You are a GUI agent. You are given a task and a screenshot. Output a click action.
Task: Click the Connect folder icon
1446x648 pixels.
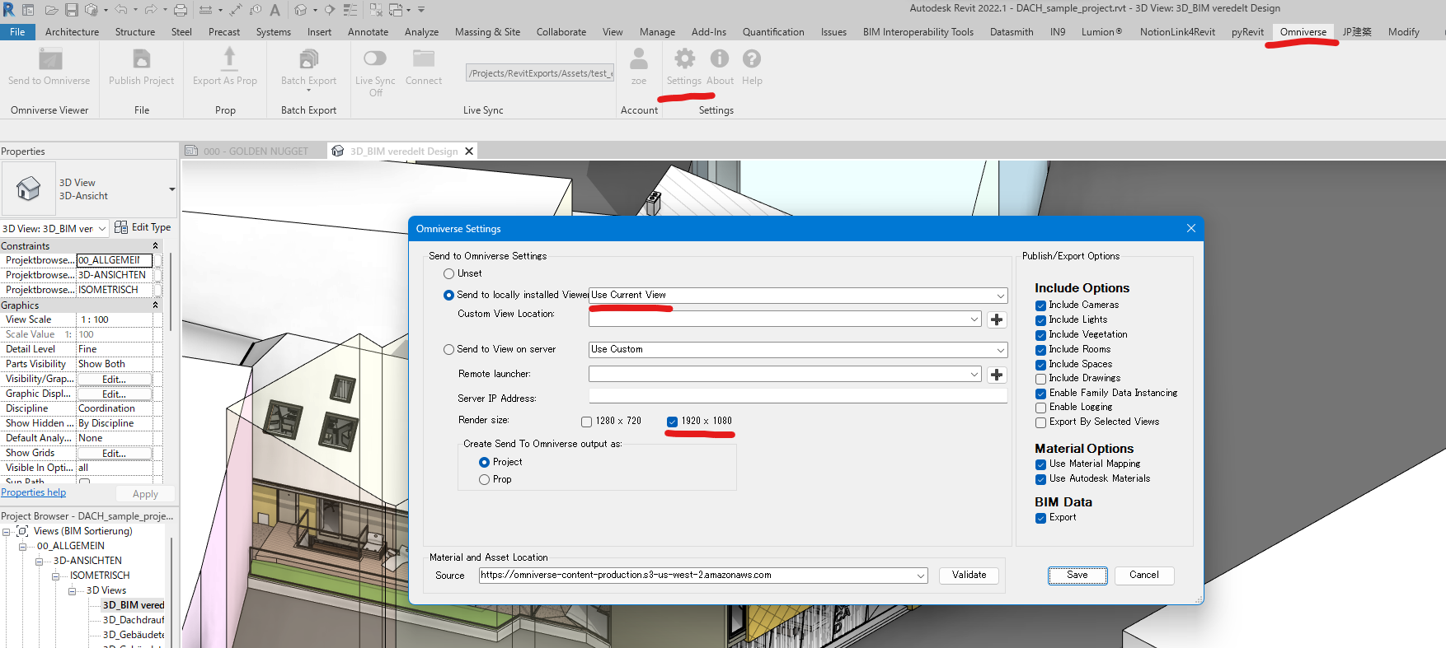(424, 58)
